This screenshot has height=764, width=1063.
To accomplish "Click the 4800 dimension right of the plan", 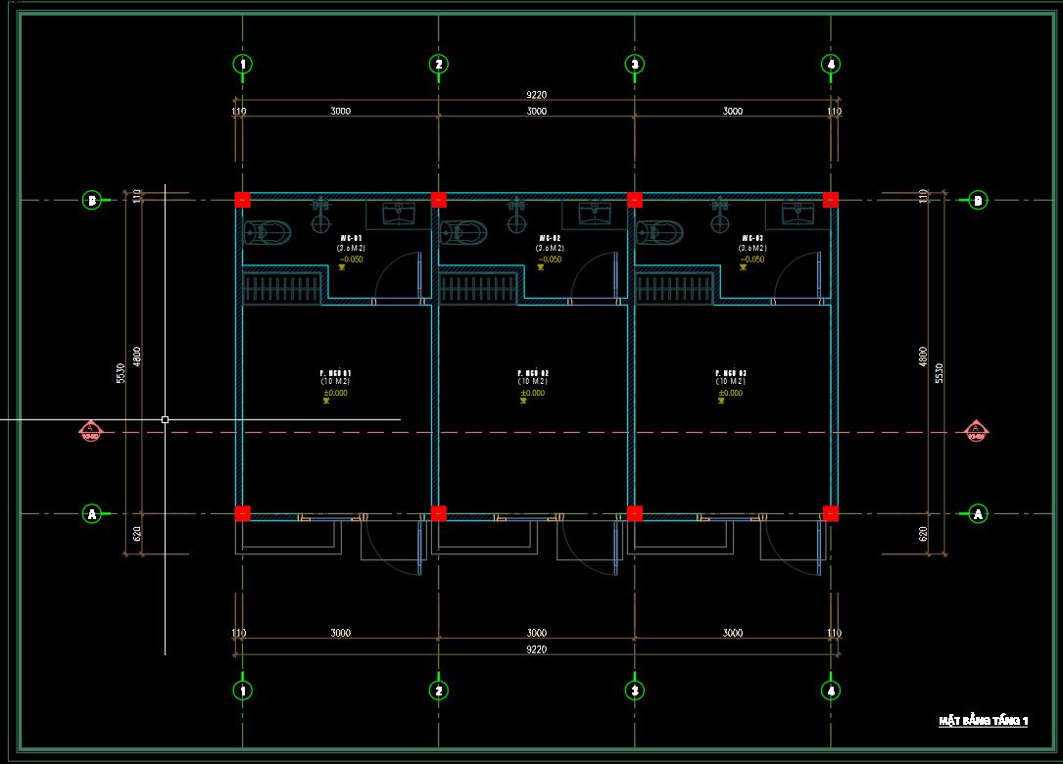I will 923,357.
